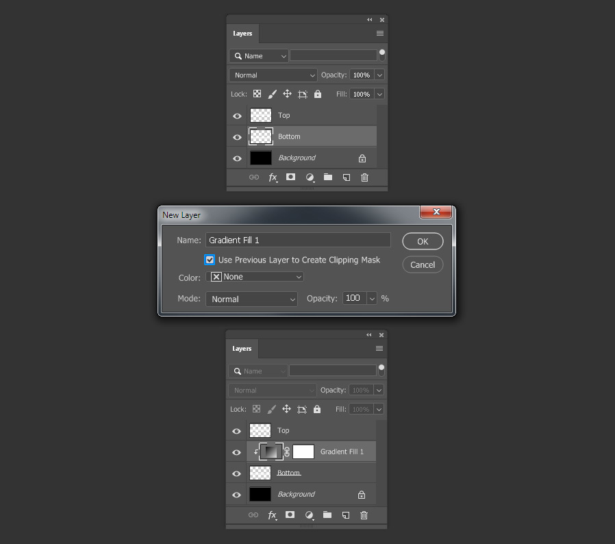615x544 pixels.
Task: Lock image pixels brush icon in top panel
Action: click(x=272, y=94)
